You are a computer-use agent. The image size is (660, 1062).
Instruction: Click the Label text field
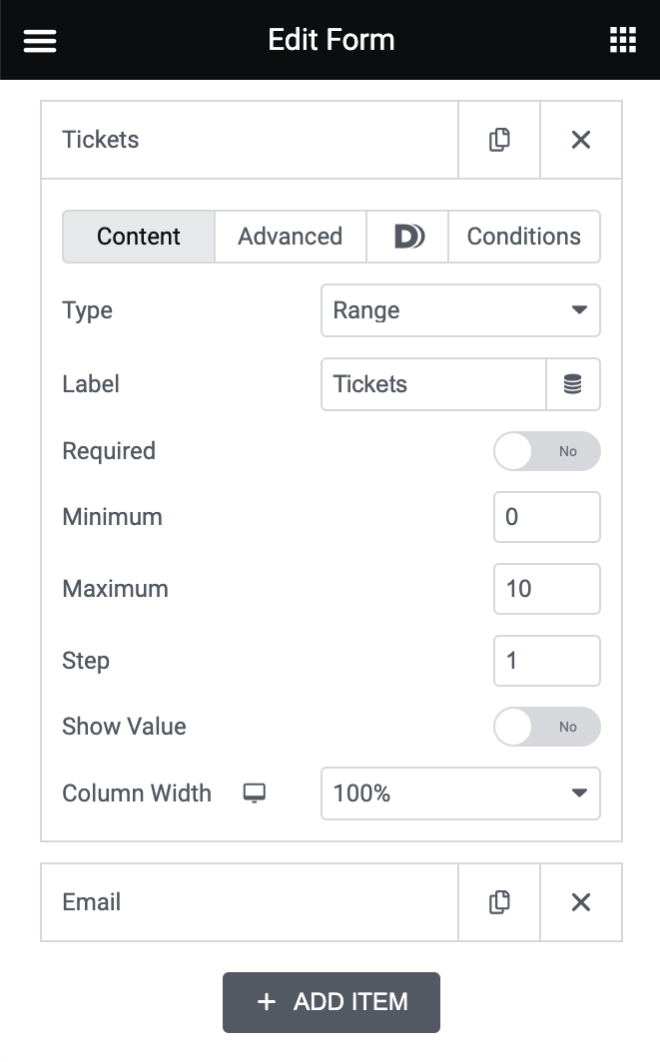point(433,384)
